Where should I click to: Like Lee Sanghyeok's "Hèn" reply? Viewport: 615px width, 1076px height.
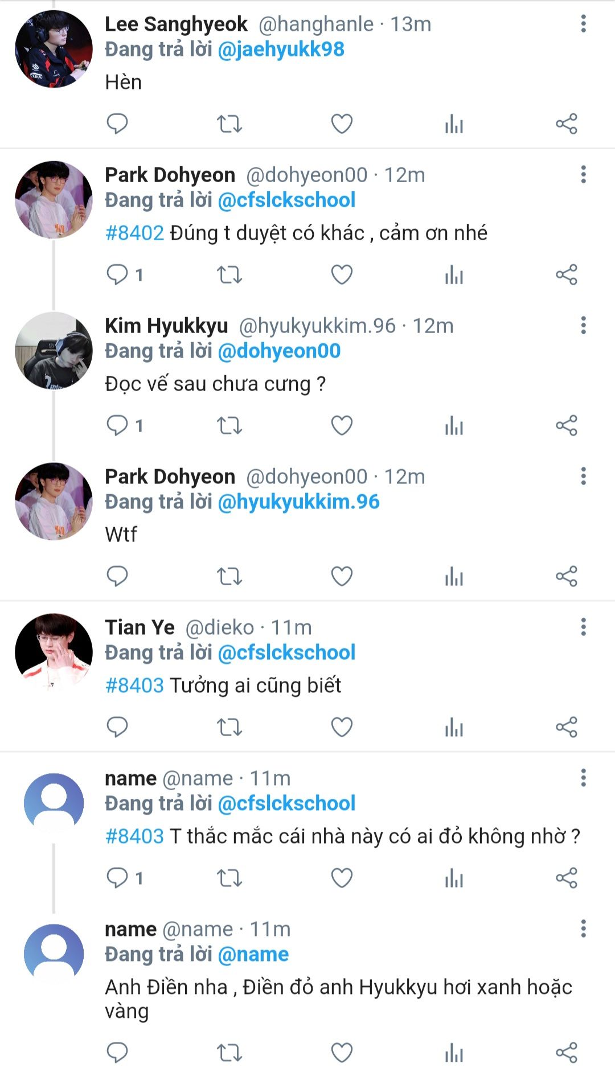tap(342, 124)
